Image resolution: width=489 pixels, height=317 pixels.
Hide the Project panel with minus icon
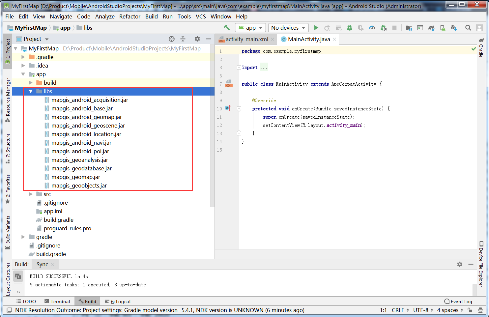tap(209, 39)
